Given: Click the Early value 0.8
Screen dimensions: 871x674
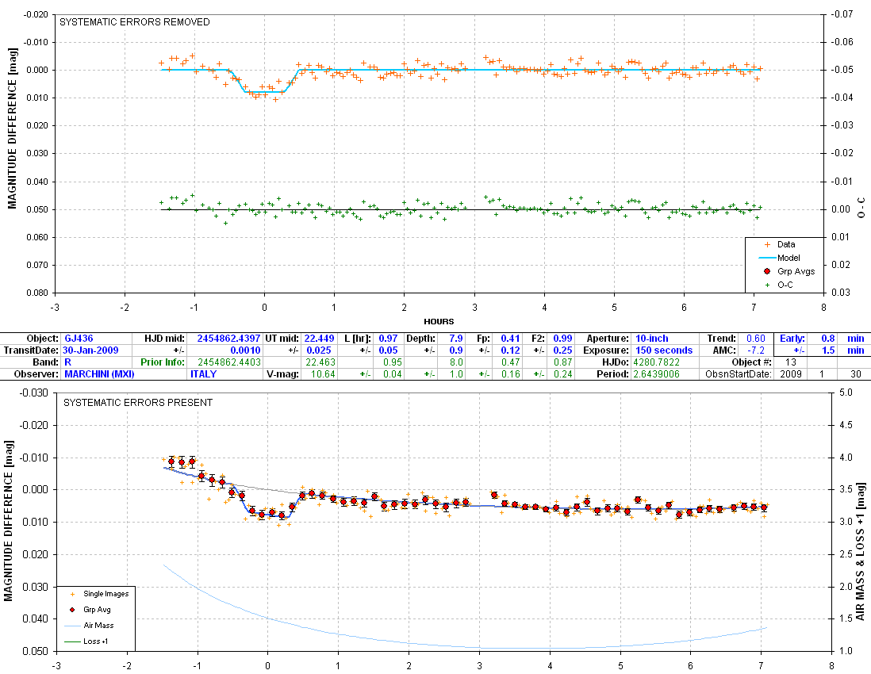Looking at the screenshot, I should click(827, 338).
